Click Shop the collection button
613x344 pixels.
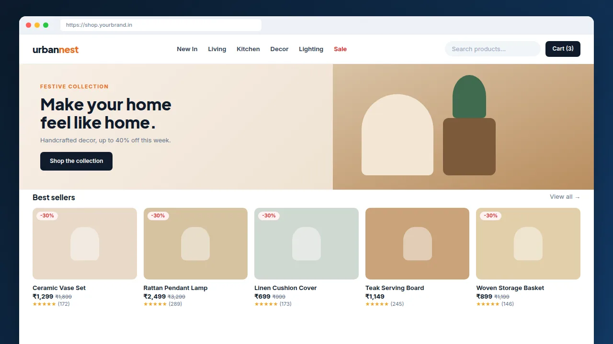pos(76,161)
